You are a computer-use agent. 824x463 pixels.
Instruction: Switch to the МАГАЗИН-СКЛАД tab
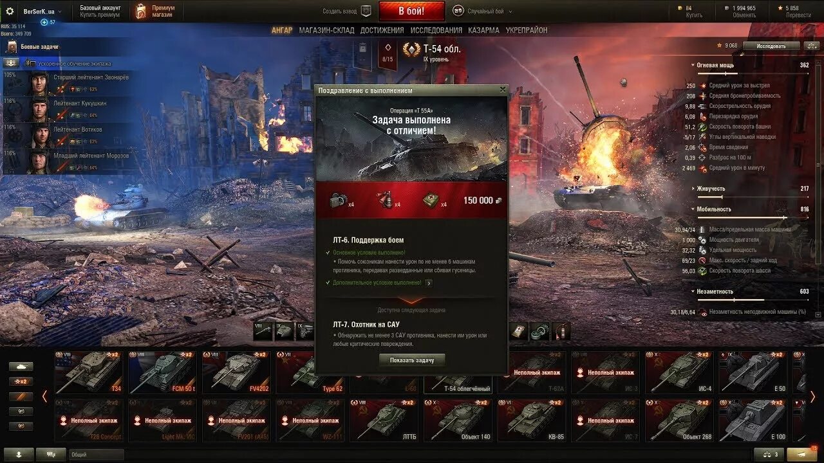click(x=326, y=30)
